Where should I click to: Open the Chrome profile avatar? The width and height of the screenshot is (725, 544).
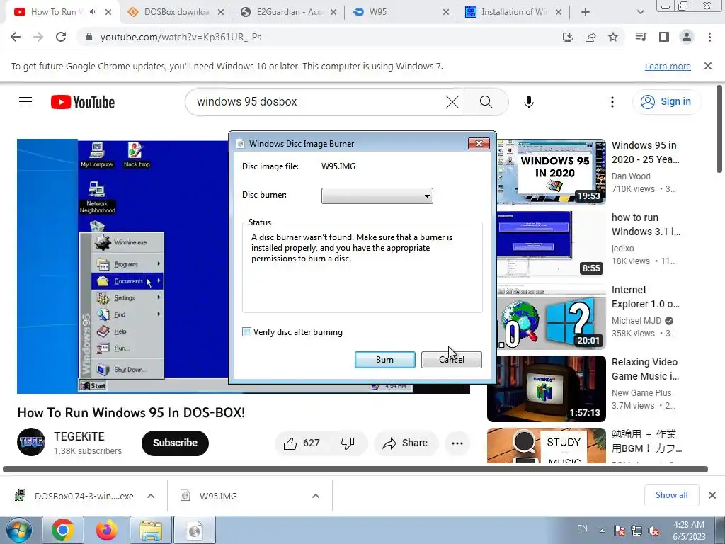pos(687,37)
